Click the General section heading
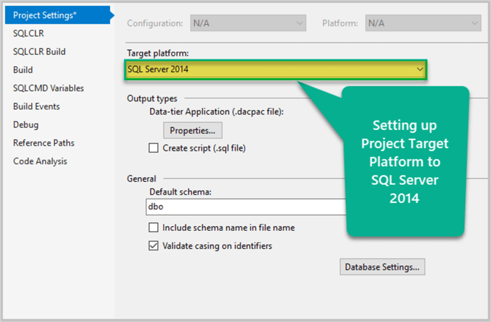 tap(141, 178)
